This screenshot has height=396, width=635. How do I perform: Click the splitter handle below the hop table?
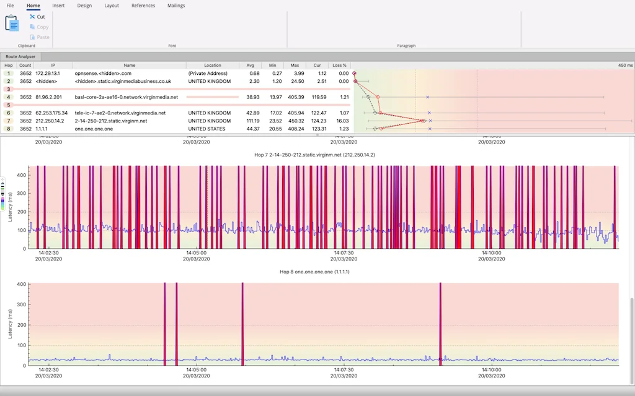click(317, 135)
